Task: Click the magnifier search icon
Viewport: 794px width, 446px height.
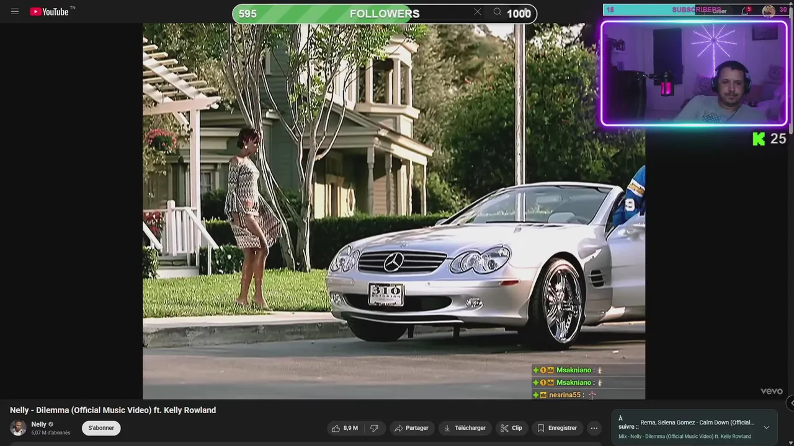Action: click(x=497, y=12)
